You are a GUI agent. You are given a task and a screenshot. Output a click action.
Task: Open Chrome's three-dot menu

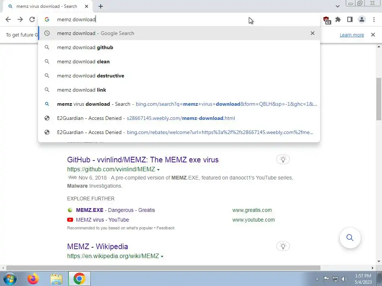pyautogui.click(x=374, y=19)
